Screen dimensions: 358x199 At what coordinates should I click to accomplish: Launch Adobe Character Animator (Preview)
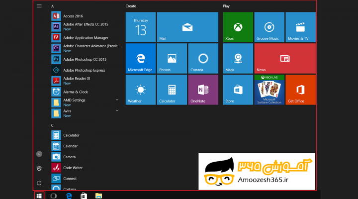point(86,48)
